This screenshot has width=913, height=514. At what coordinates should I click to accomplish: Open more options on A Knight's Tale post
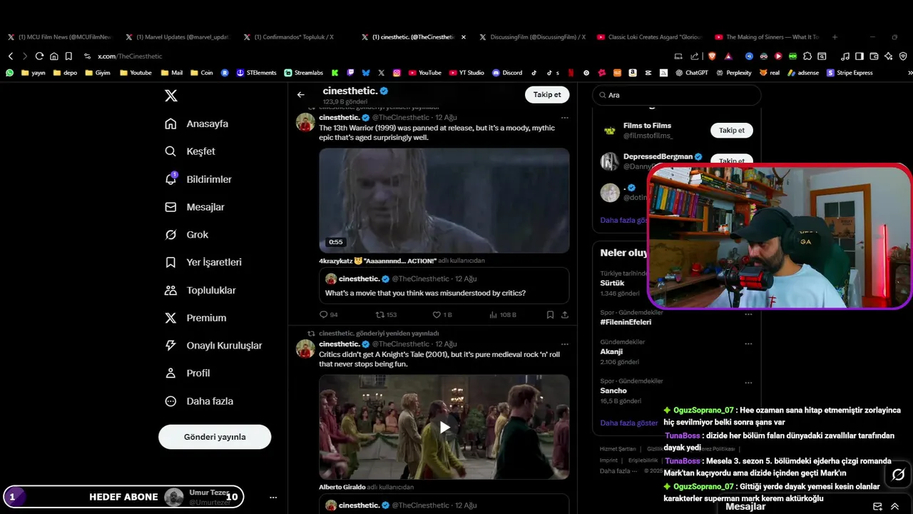click(564, 344)
